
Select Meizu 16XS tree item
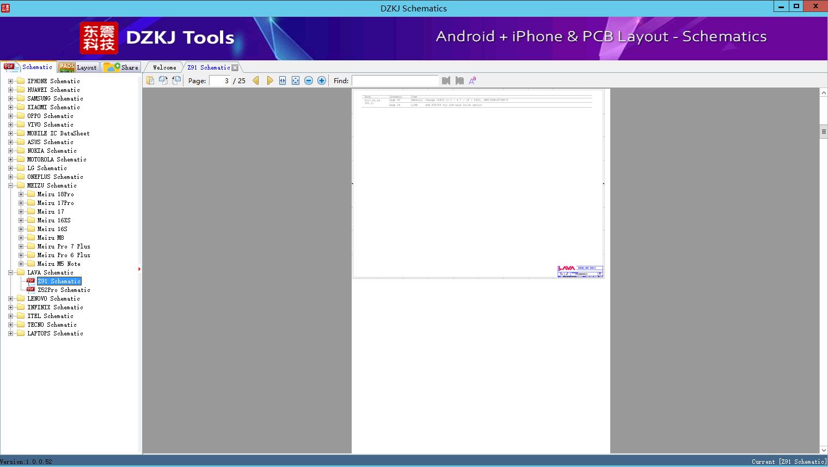coord(54,220)
